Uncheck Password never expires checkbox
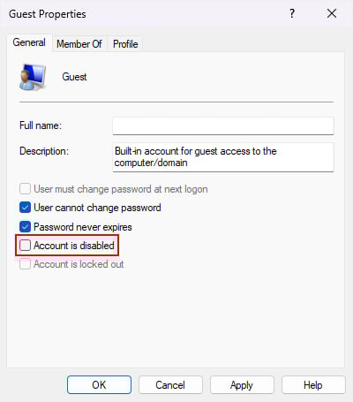The width and height of the screenshot is (353, 402). pos(25,227)
